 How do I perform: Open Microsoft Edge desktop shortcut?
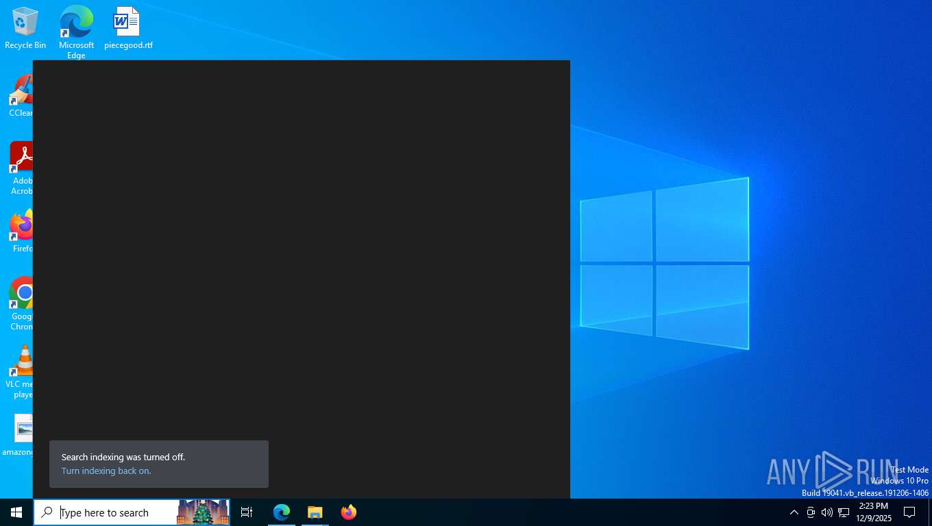click(76, 32)
